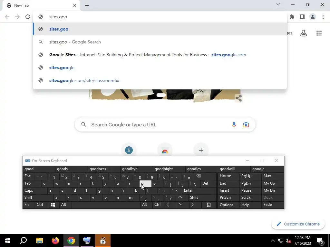Close the New Tab tab
The width and height of the screenshot is (330, 247).
75,5
